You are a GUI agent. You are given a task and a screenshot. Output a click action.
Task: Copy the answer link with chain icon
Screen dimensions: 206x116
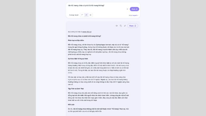click(125, 26)
